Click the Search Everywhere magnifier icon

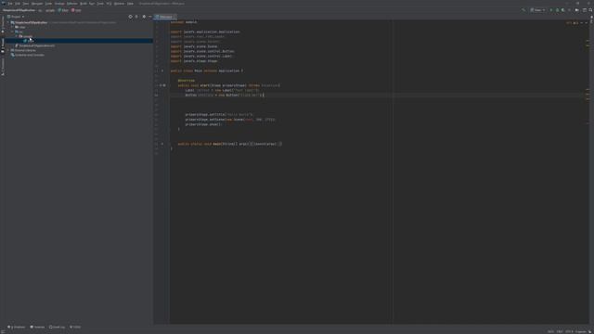pos(590,10)
